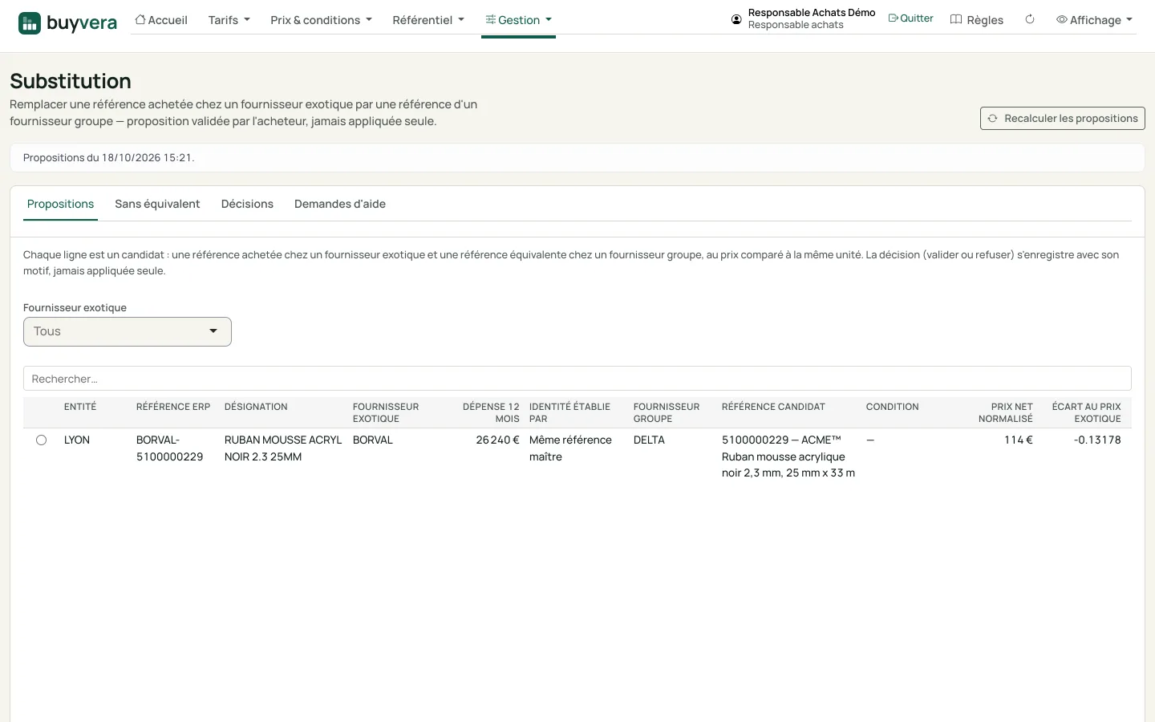
Task: Click the buyvera logo icon
Action: tap(30, 23)
